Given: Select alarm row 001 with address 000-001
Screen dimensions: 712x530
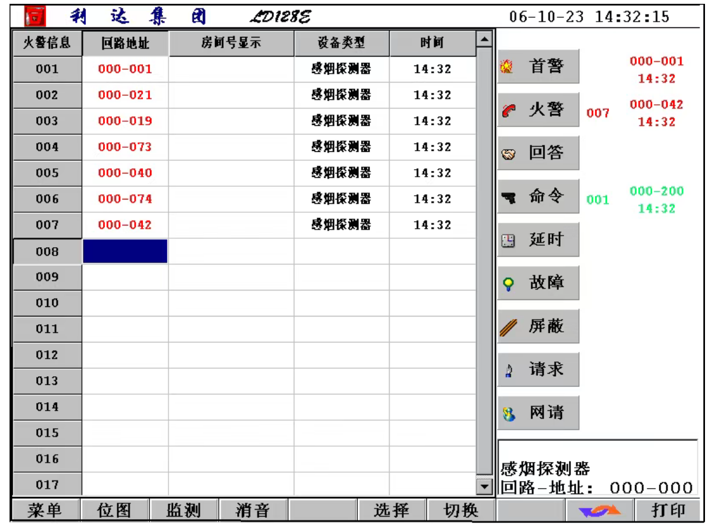Looking at the screenshot, I should 125,69.
